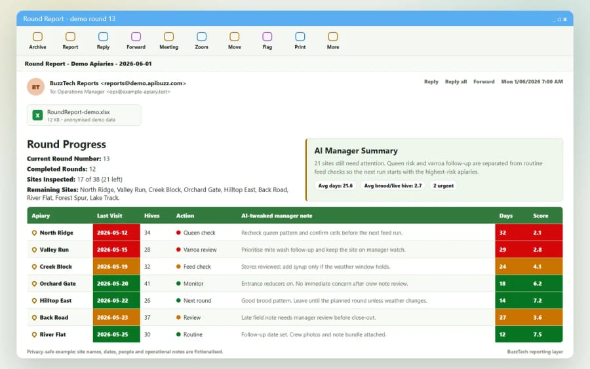Click the days value 24 for Creek Block

click(x=502, y=266)
